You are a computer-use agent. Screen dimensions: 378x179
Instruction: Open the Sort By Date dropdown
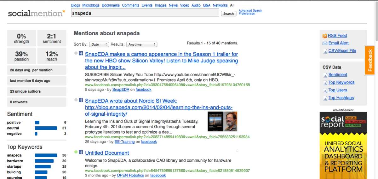[x=99, y=44]
